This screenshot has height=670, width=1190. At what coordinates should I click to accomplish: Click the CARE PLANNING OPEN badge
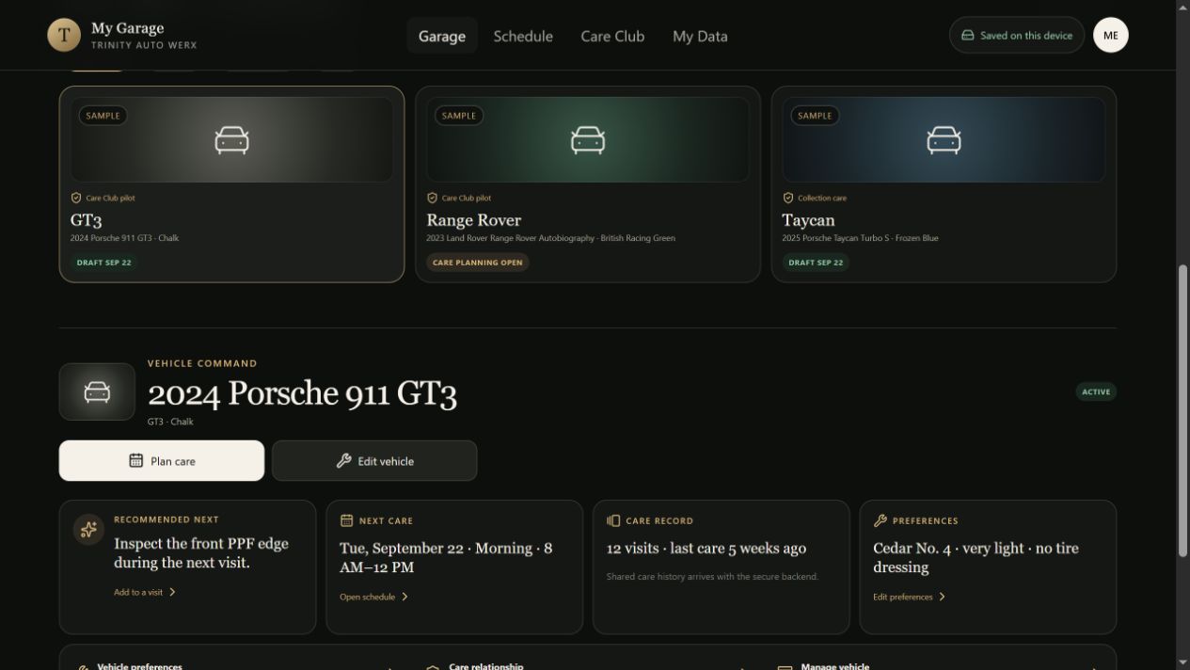coord(478,263)
